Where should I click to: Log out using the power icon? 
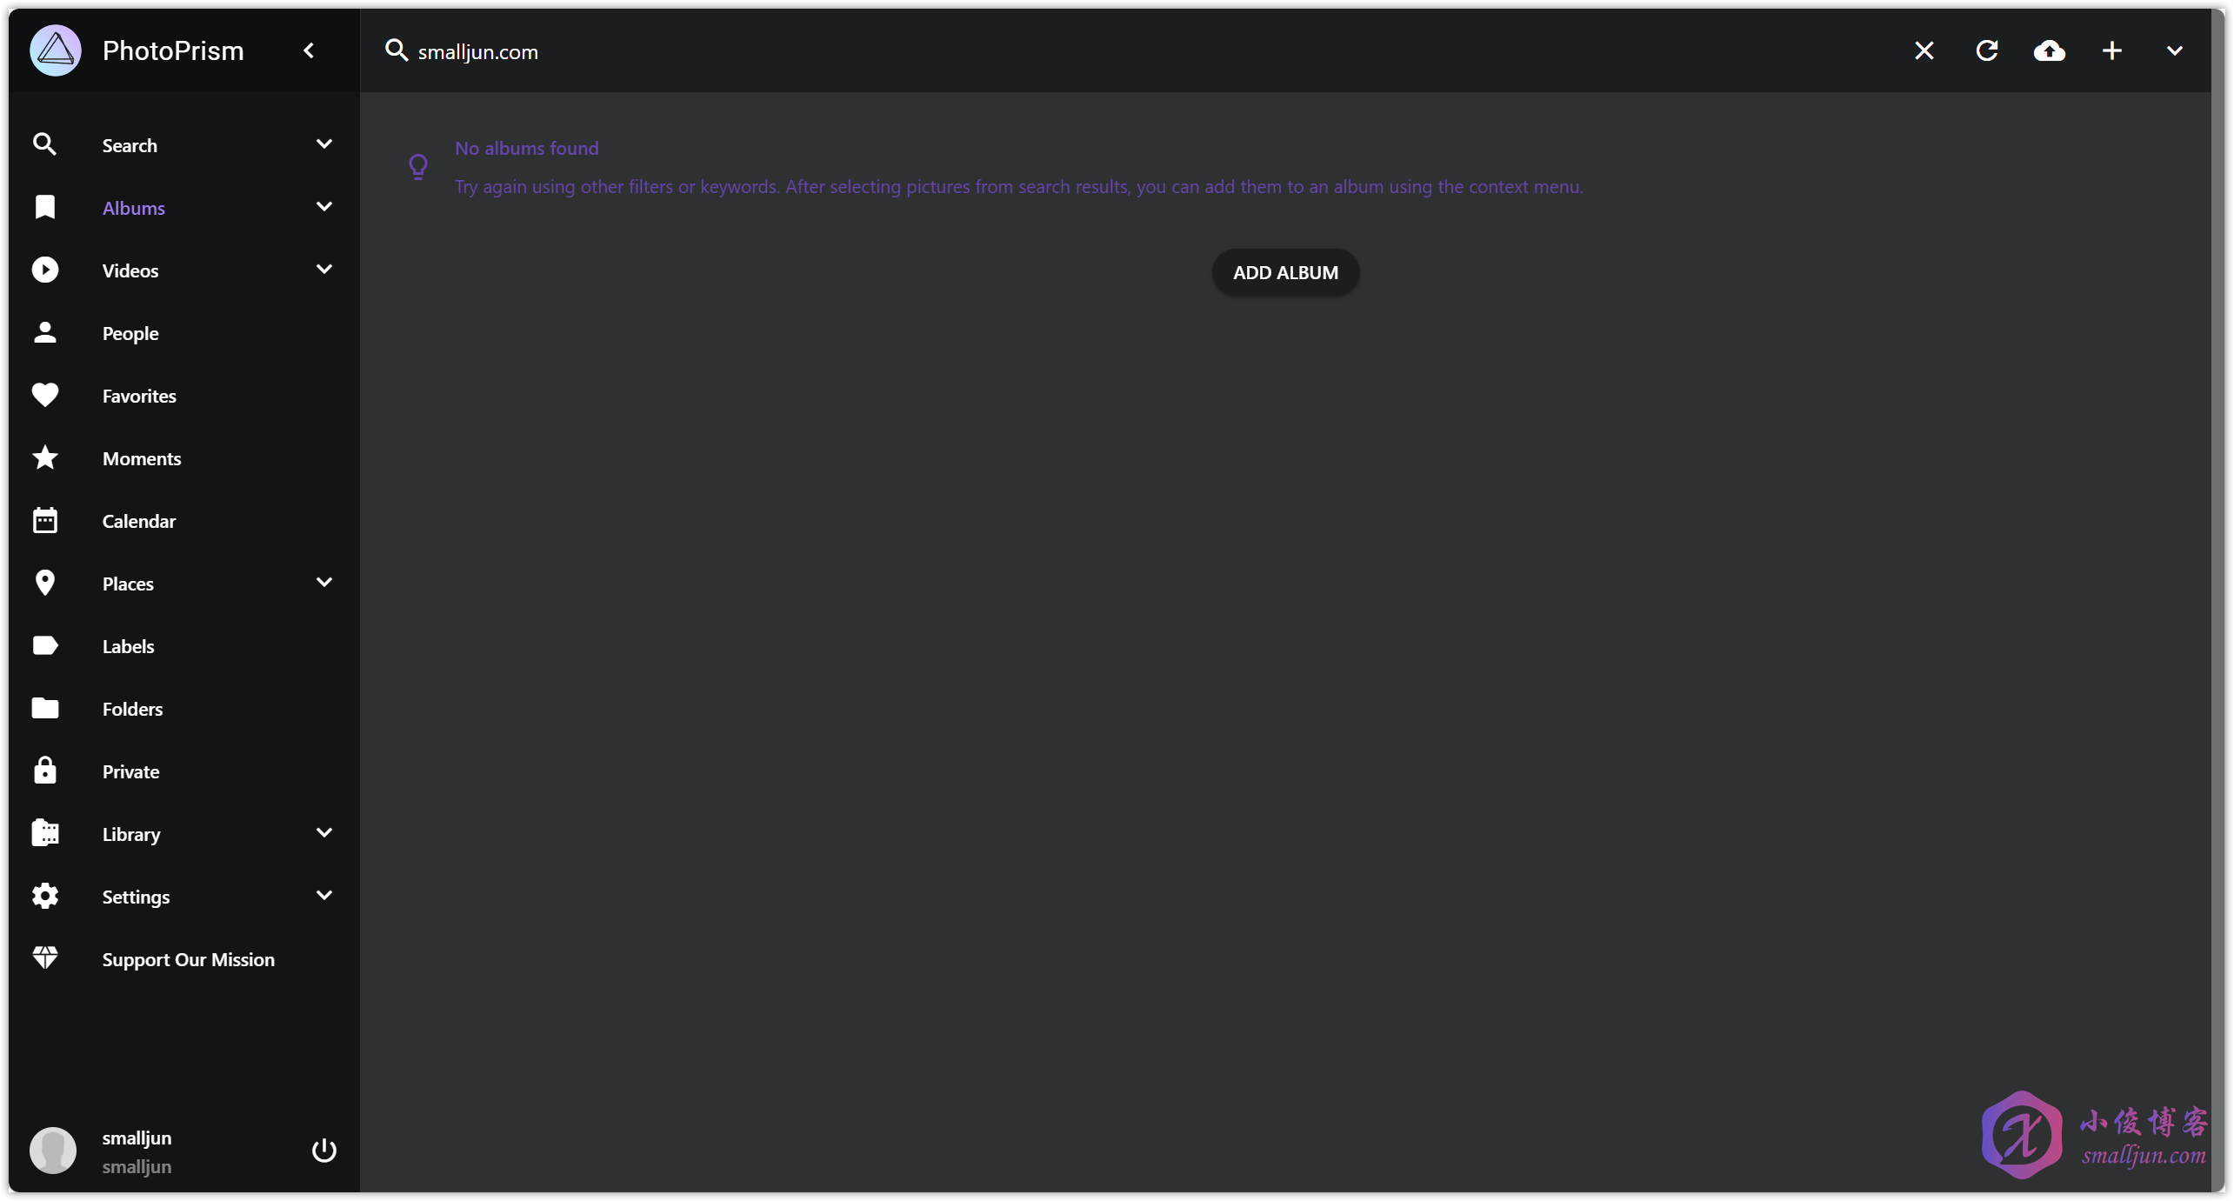point(323,1151)
